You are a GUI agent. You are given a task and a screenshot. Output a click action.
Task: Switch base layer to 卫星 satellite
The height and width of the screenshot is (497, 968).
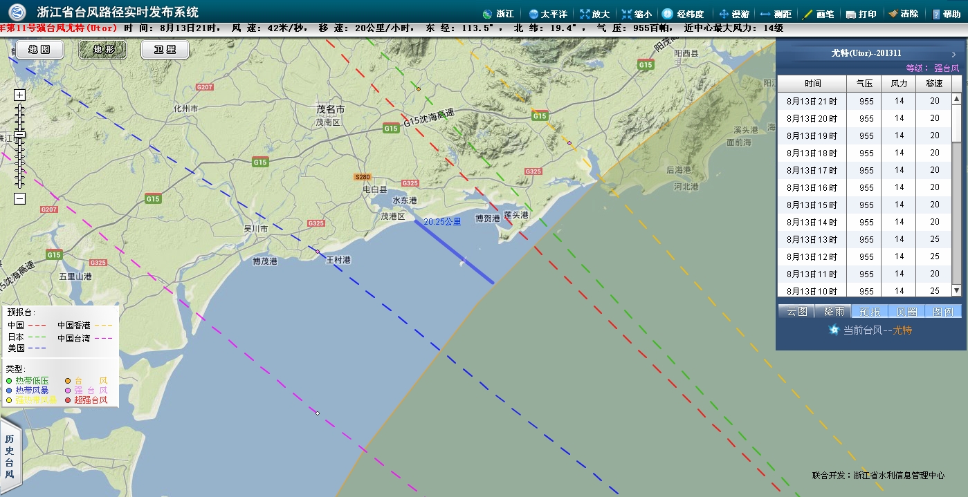[x=164, y=50]
